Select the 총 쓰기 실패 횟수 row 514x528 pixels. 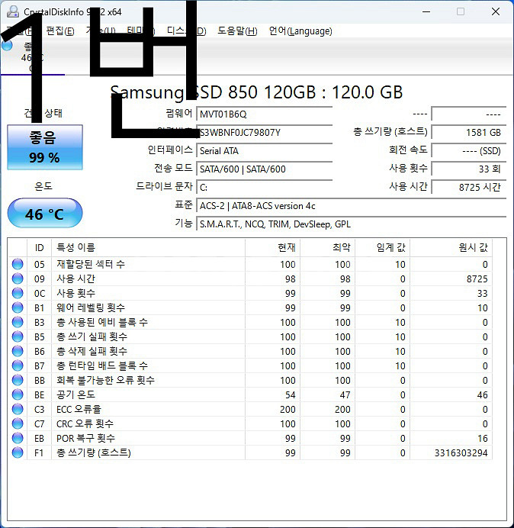click(x=250, y=336)
